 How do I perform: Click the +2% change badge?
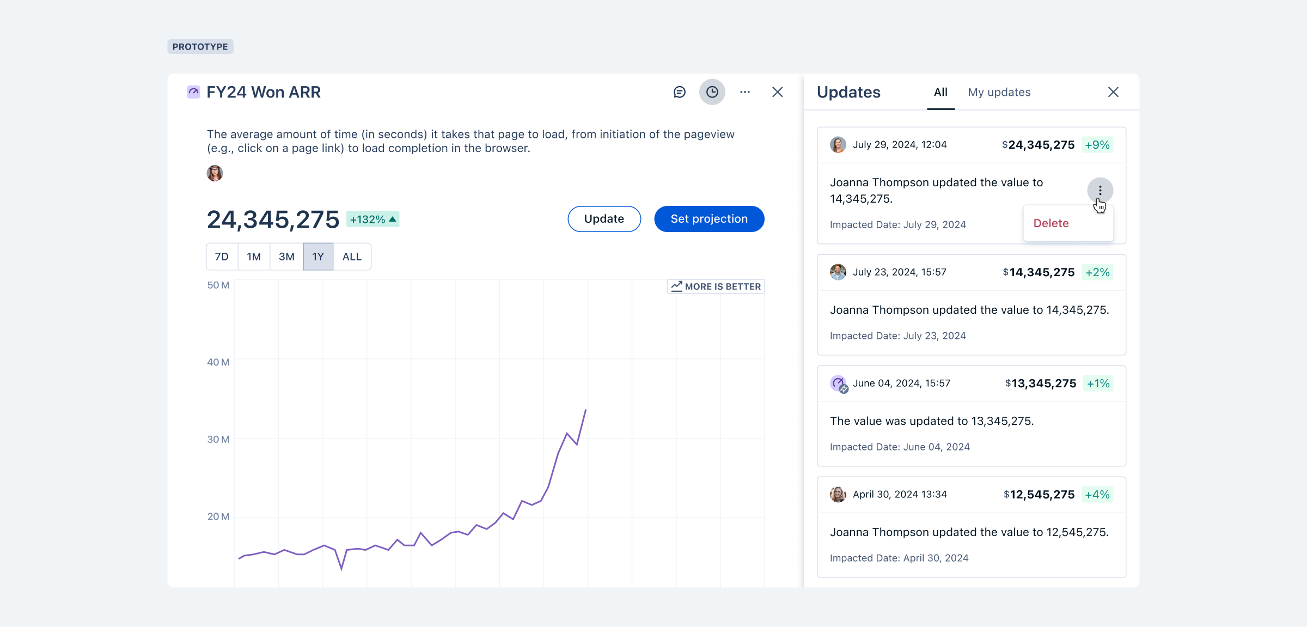[x=1097, y=272]
